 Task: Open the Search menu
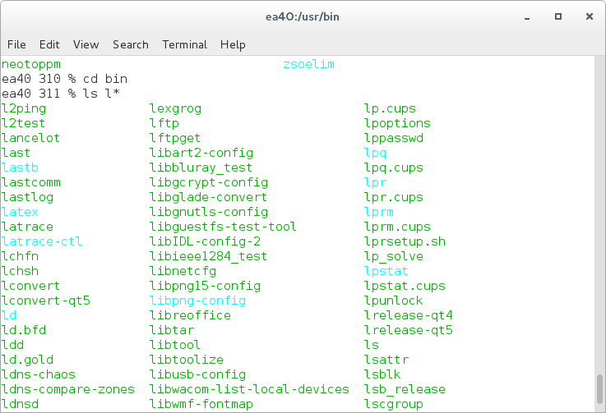pyautogui.click(x=131, y=45)
